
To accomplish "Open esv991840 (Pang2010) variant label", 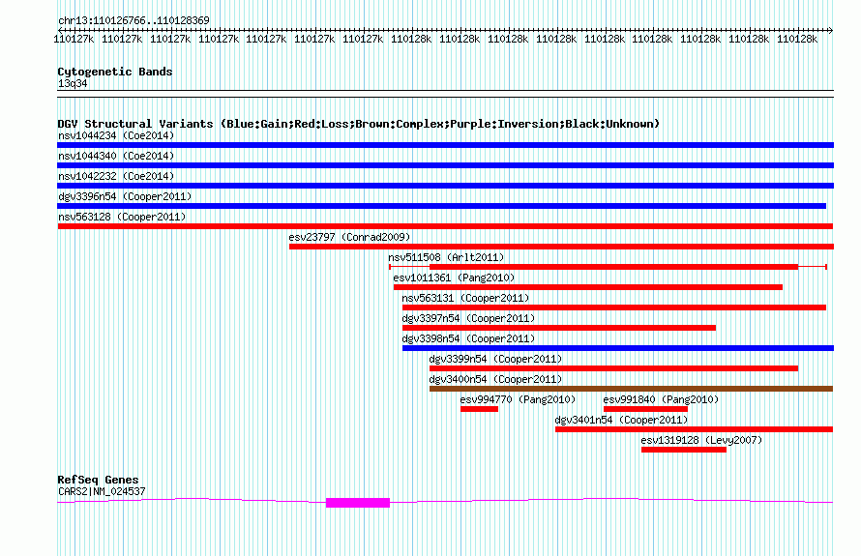I will pos(661,399).
